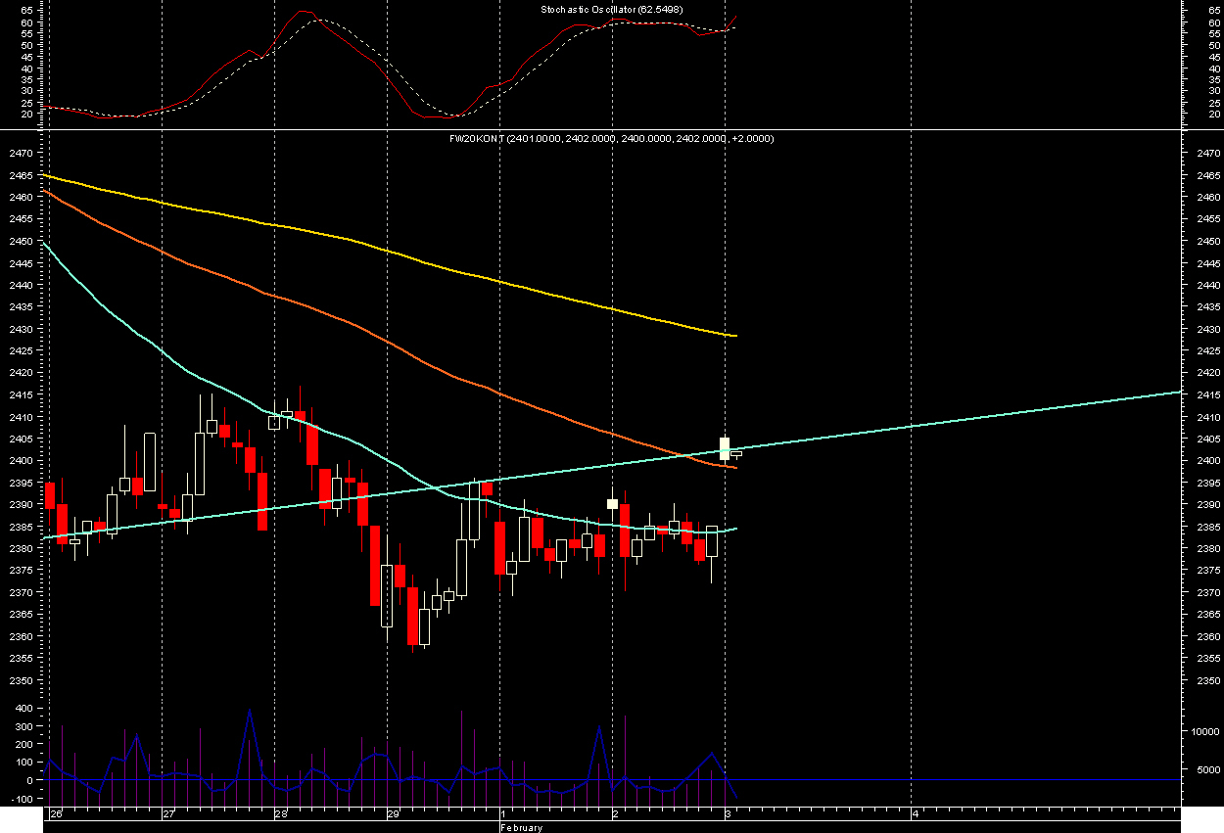This screenshot has width=1224, height=833.
Task: Click the 10000 label on right volume axis
Action: coord(1201,732)
